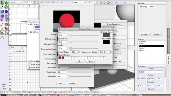Toggle grid icon in Left view toolbar

(x=116, y=2)
